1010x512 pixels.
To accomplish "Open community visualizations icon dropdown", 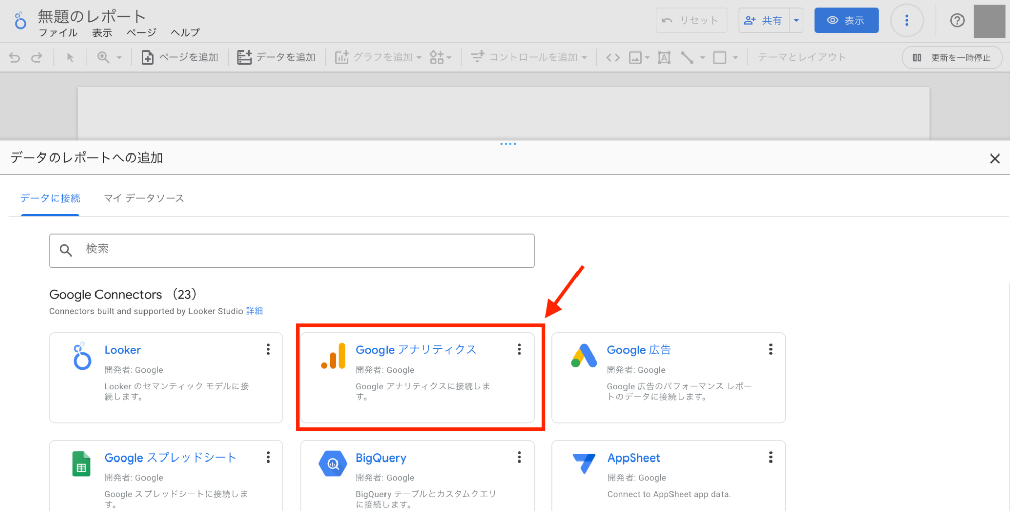I will [441, 57].
